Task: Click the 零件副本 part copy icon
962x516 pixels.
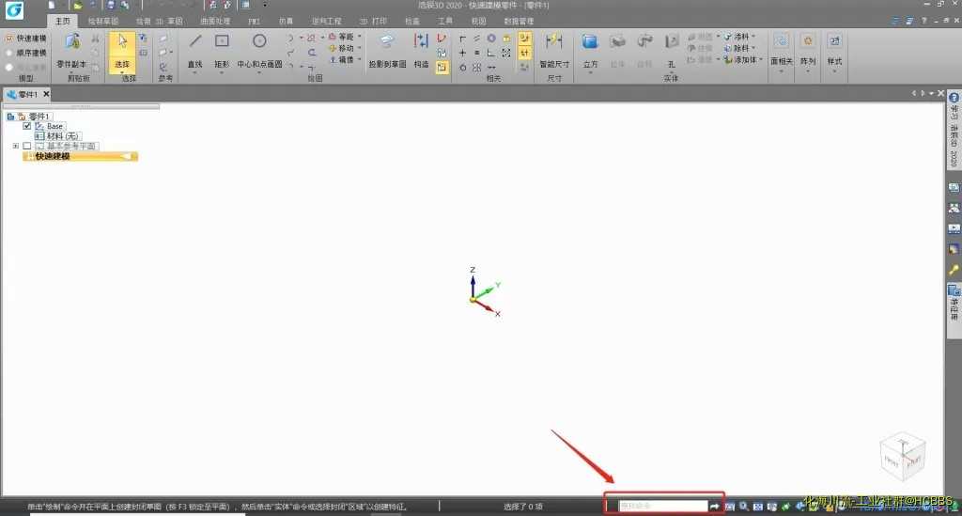Action: (x=71, y=41)
